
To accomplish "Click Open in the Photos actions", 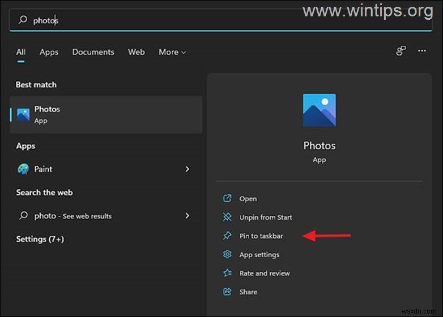I will (248, 199).
